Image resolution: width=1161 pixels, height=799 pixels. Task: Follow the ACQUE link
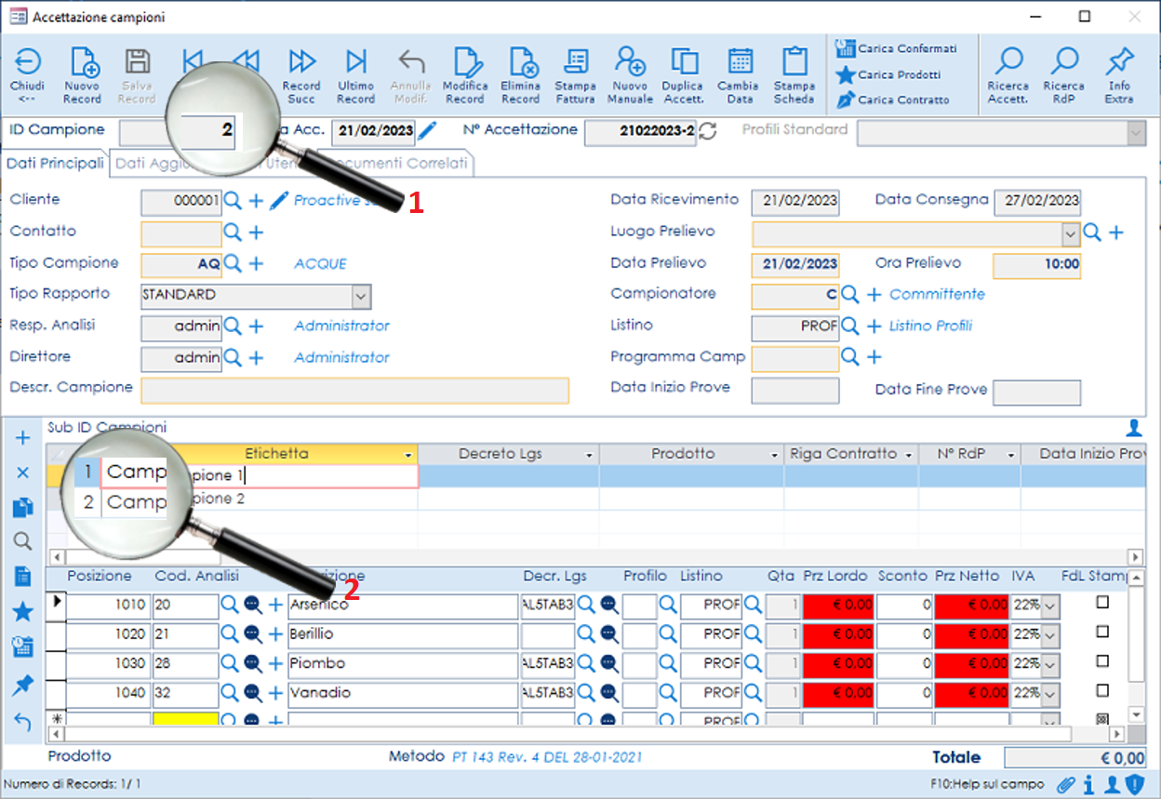[x=320, y=264]
